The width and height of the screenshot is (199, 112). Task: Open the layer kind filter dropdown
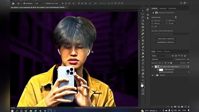(159, 56)
